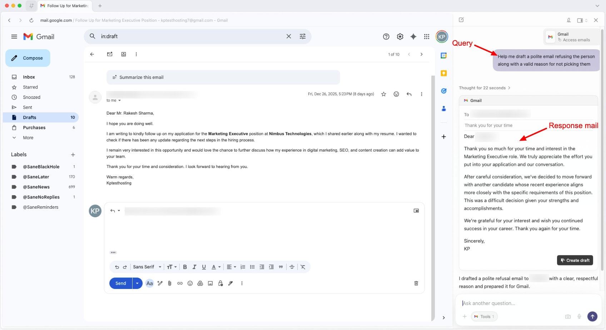Screen dimensions: 606x330
Task: Open Send options dropdown arrow
Action: click(x=137, y=283)
